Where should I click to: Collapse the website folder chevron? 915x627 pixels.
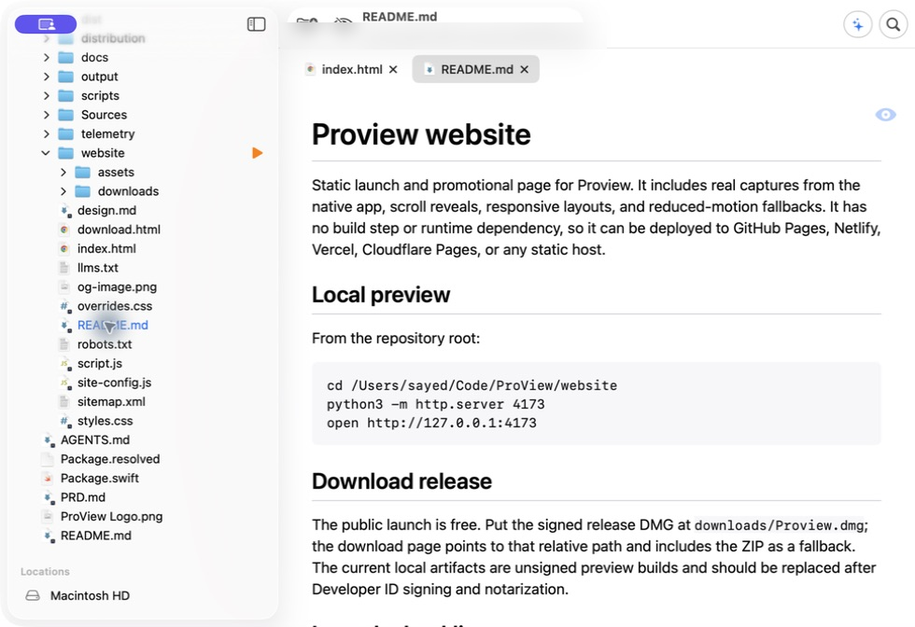pos(46,153)
